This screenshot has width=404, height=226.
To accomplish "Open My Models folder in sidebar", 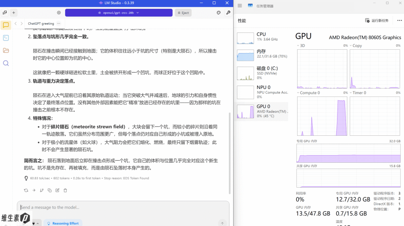I will click(6, 50).
